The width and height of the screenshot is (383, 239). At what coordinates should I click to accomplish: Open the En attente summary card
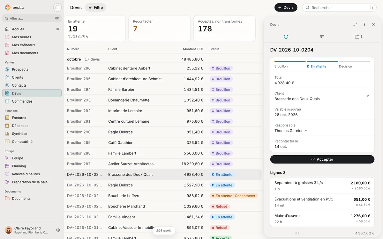point(95,29)
